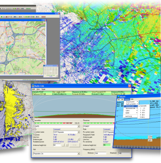Click the RMpath application icon in title bar
Viewport: 161px width, 163px height.
[x=118, y=97]
